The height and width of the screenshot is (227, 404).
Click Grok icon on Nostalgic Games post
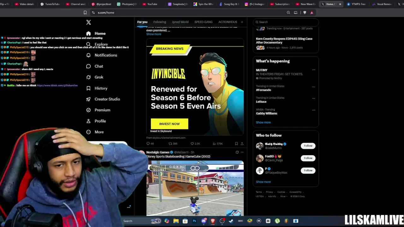tap(237, 152)
